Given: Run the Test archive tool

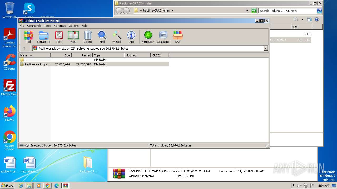Looking at the screenshot, I should click(x=59, y=37).
